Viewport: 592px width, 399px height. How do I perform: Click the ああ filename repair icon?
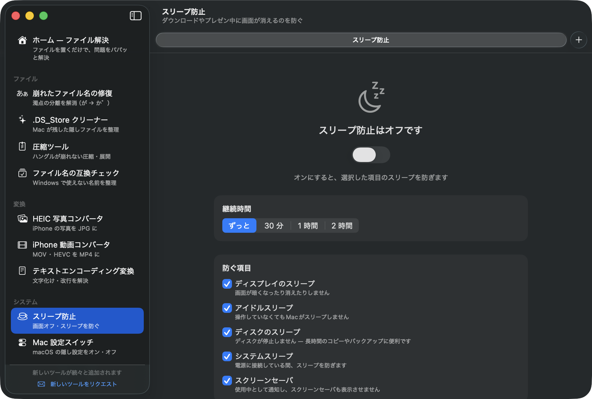22,94
